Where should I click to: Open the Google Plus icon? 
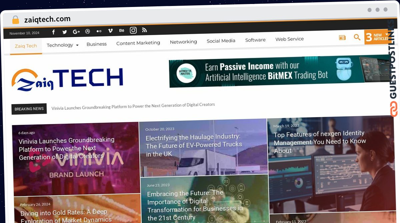coord(76,32)
